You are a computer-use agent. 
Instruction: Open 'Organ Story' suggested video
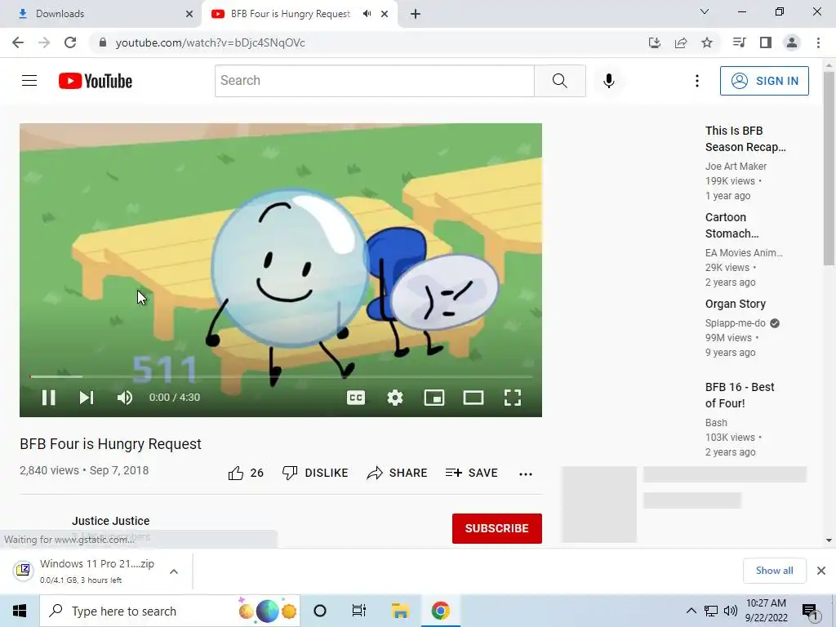click(x=736, y=304)
